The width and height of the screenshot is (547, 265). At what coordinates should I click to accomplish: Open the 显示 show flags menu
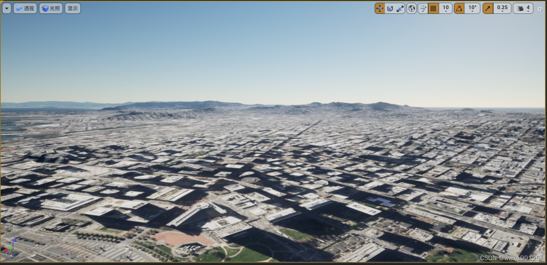point(72,8)
